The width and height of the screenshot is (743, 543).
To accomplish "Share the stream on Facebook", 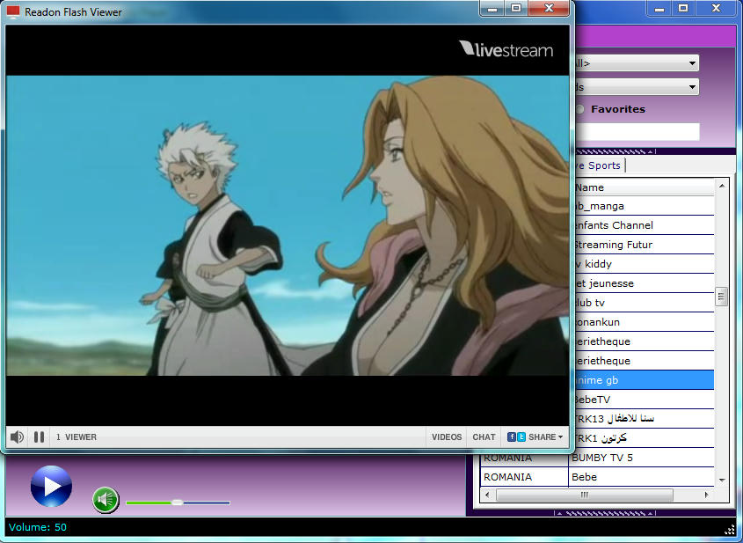I will pos(511,437).
